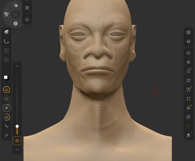Open the crossed tools settings icon
195x161 pixels.
point(27,8)
